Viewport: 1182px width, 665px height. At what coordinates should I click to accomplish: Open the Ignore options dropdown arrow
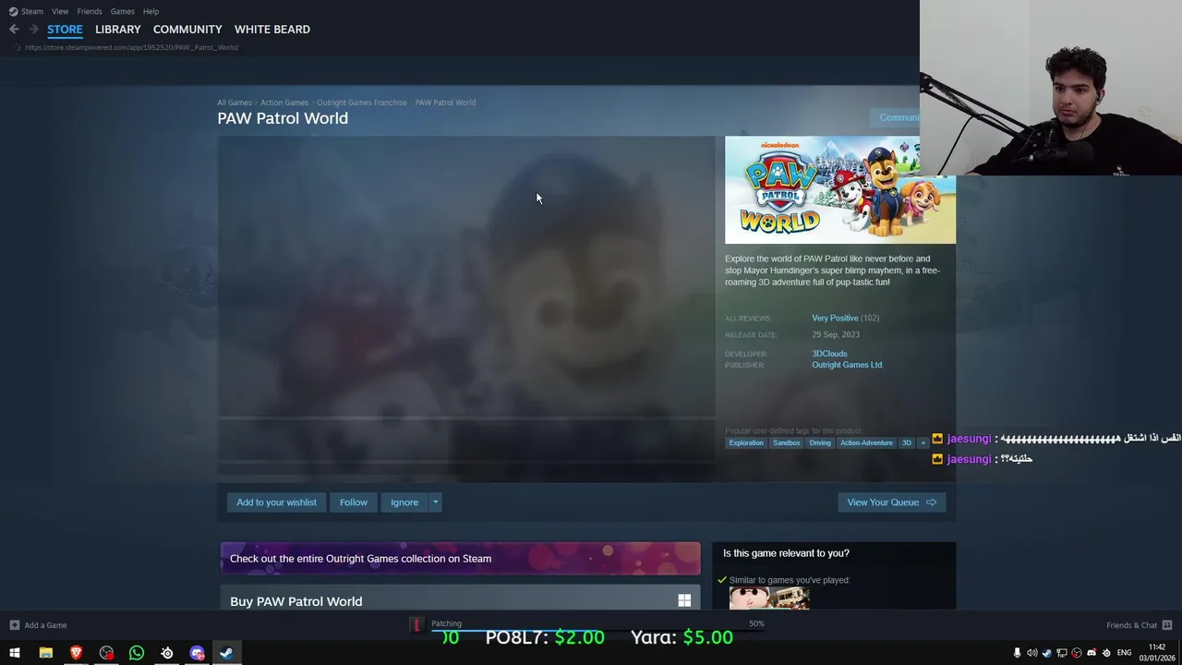(436, 502)
